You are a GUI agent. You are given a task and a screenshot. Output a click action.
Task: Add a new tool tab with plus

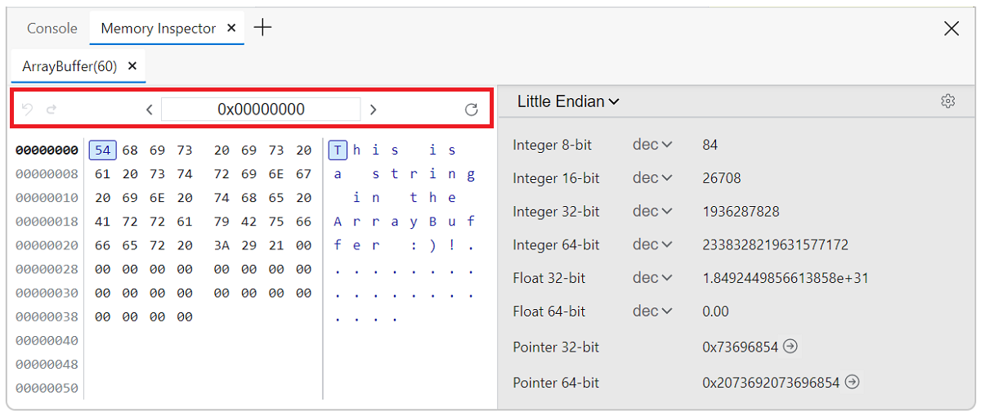click(262, 28)
